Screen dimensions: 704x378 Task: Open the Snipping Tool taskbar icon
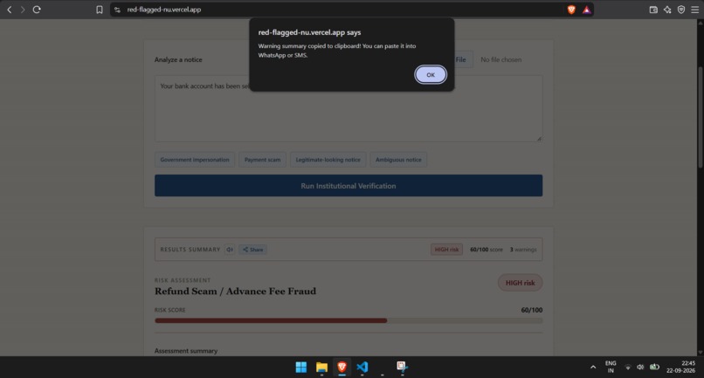[402, 368]
